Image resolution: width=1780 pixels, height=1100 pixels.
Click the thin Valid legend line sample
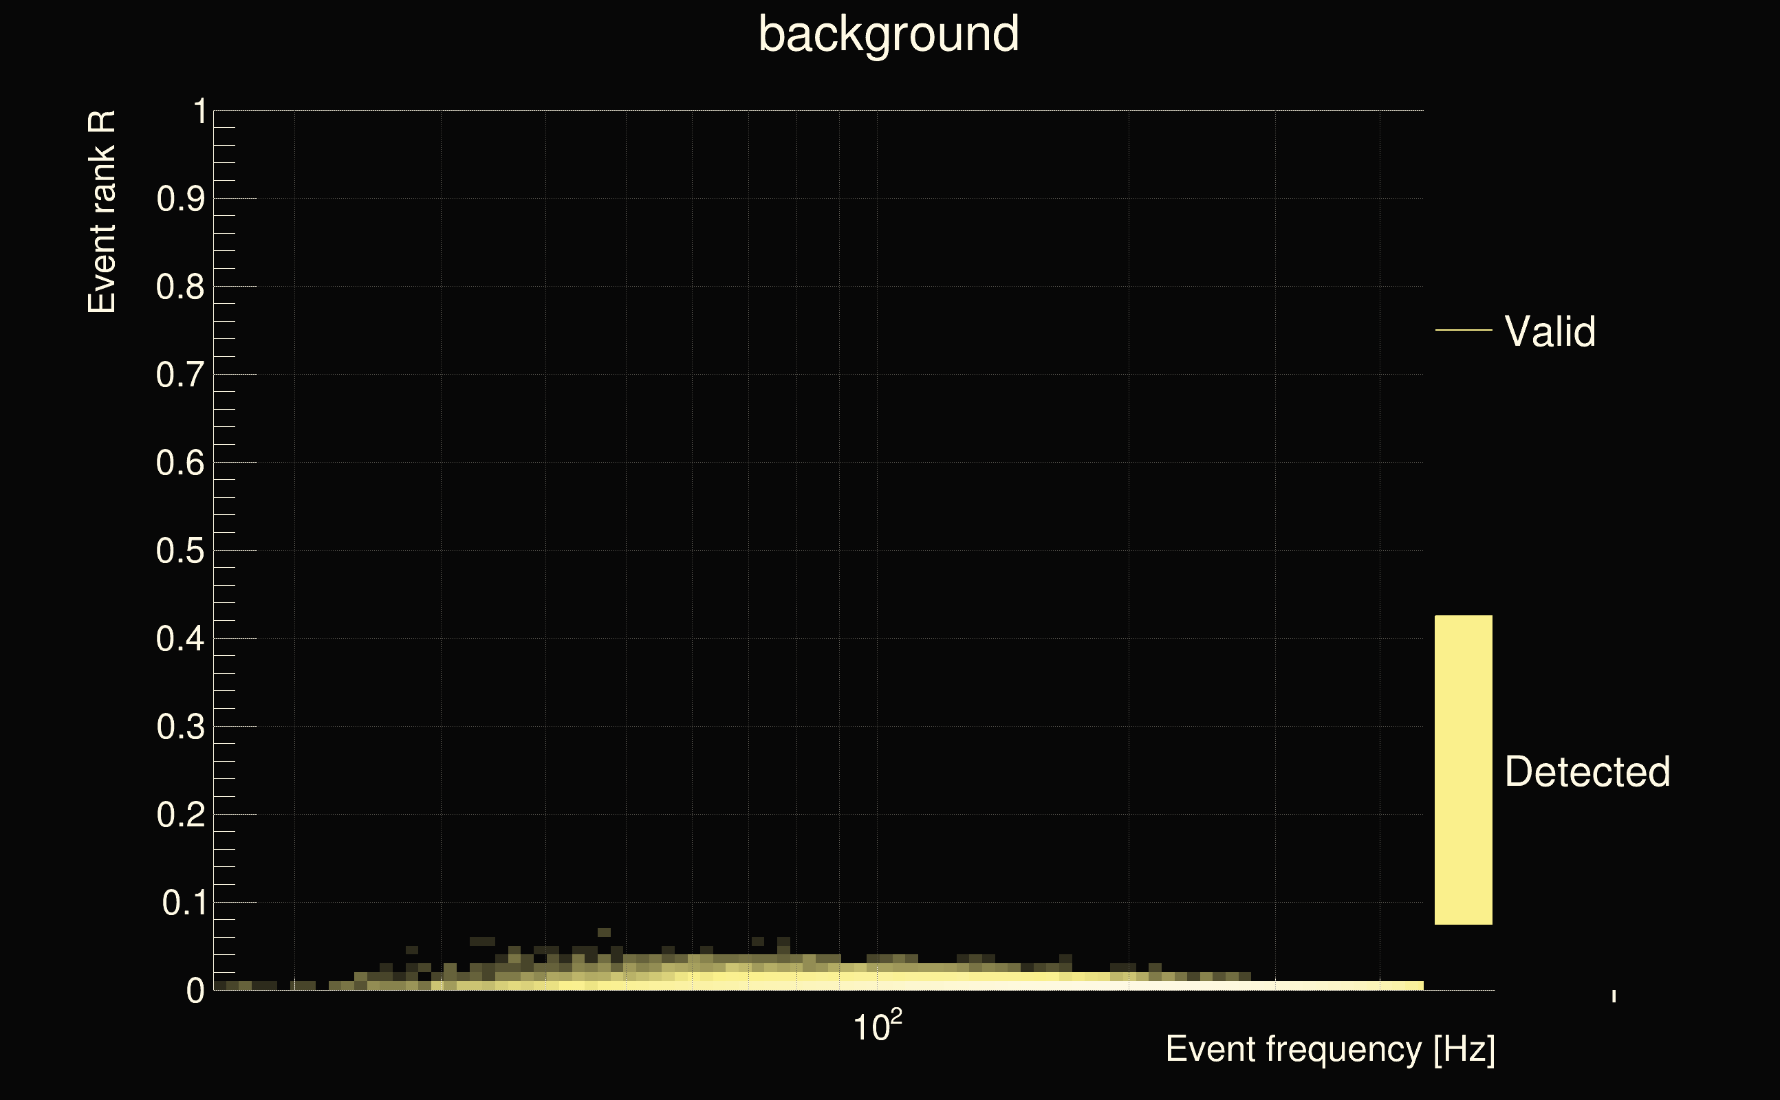(1463, 330)
